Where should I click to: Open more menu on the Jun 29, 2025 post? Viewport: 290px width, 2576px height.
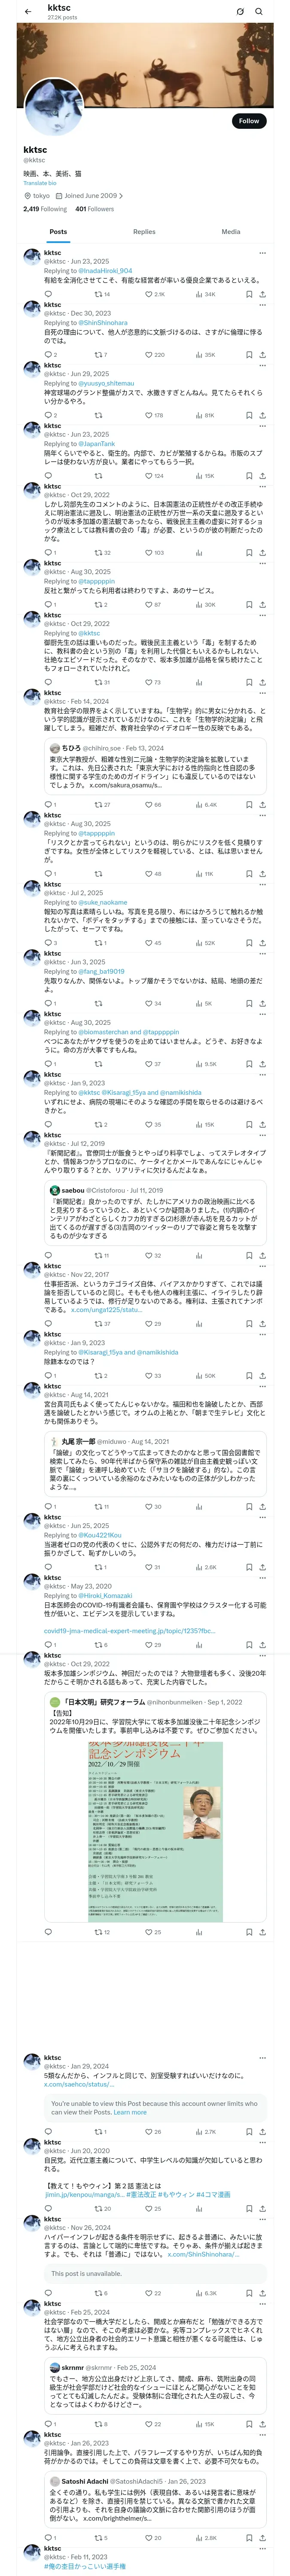[262, 365]
